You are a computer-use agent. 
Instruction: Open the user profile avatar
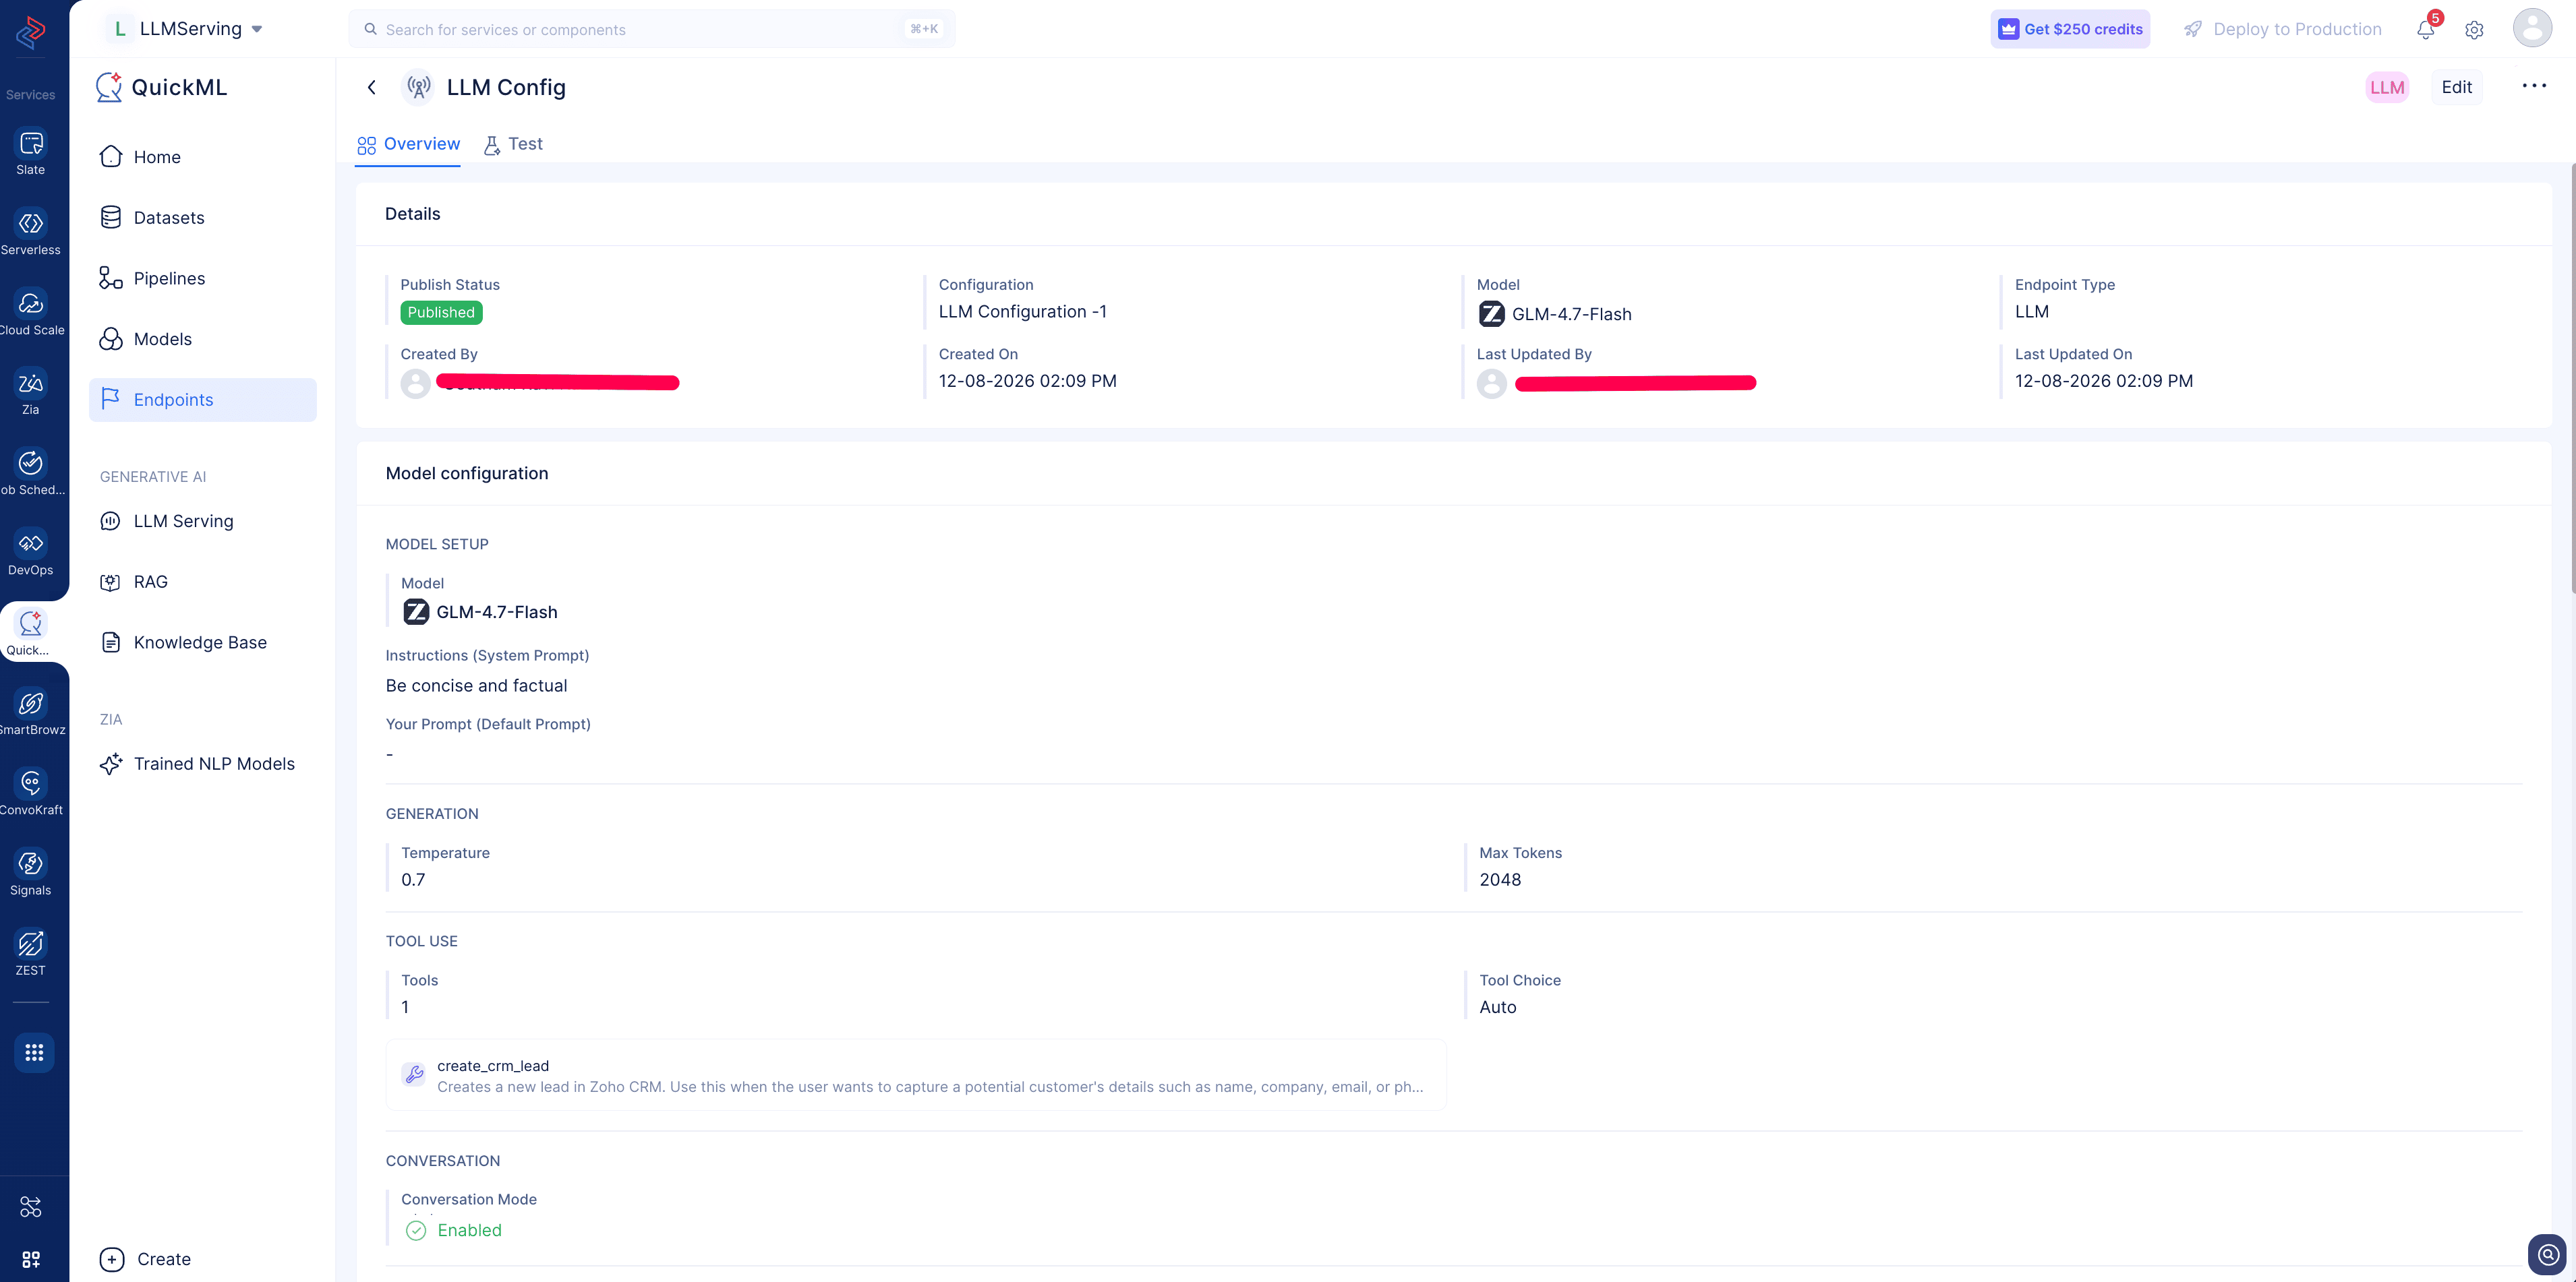point(2532,28)
